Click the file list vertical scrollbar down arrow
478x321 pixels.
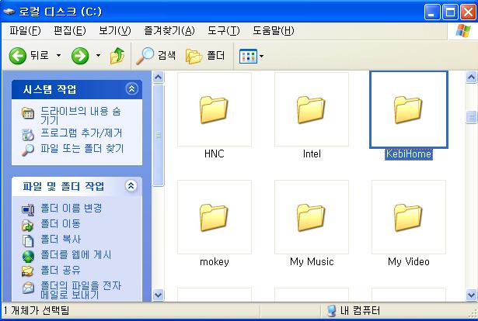pyautogui.click(x=471, y=295)
